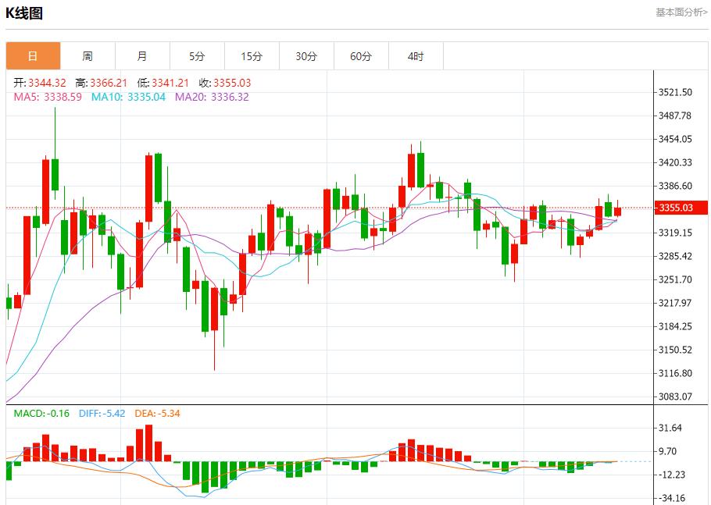The height and width of the screenshot is (505, 711).
Task: Switch to the 月 monthly tab
Action: (142, 56)
